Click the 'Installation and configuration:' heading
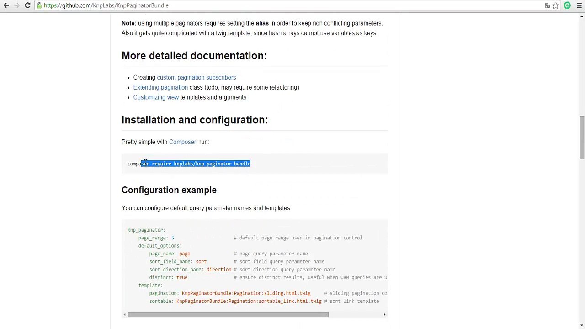Screen dimensions: 585x329 (195, 120)
